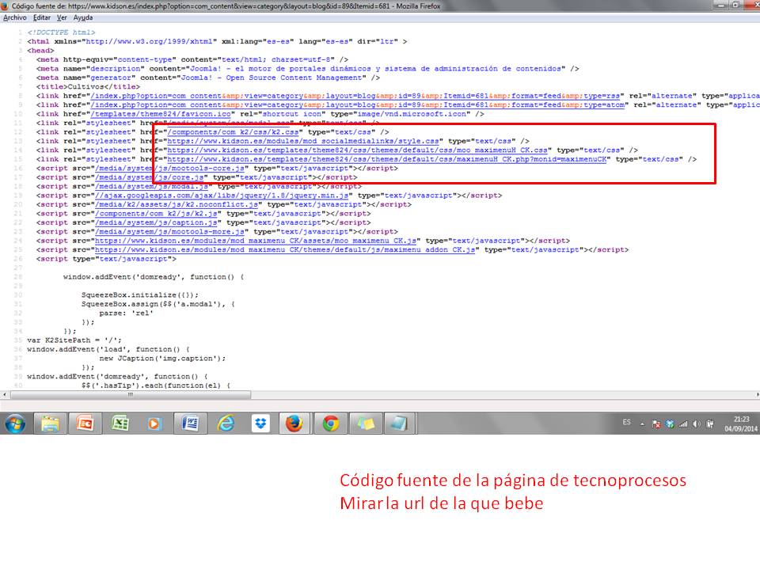The width and height of the screenshot is (760, 570).
Task: Click the network signal tray icon
Action: click(683, 424)
